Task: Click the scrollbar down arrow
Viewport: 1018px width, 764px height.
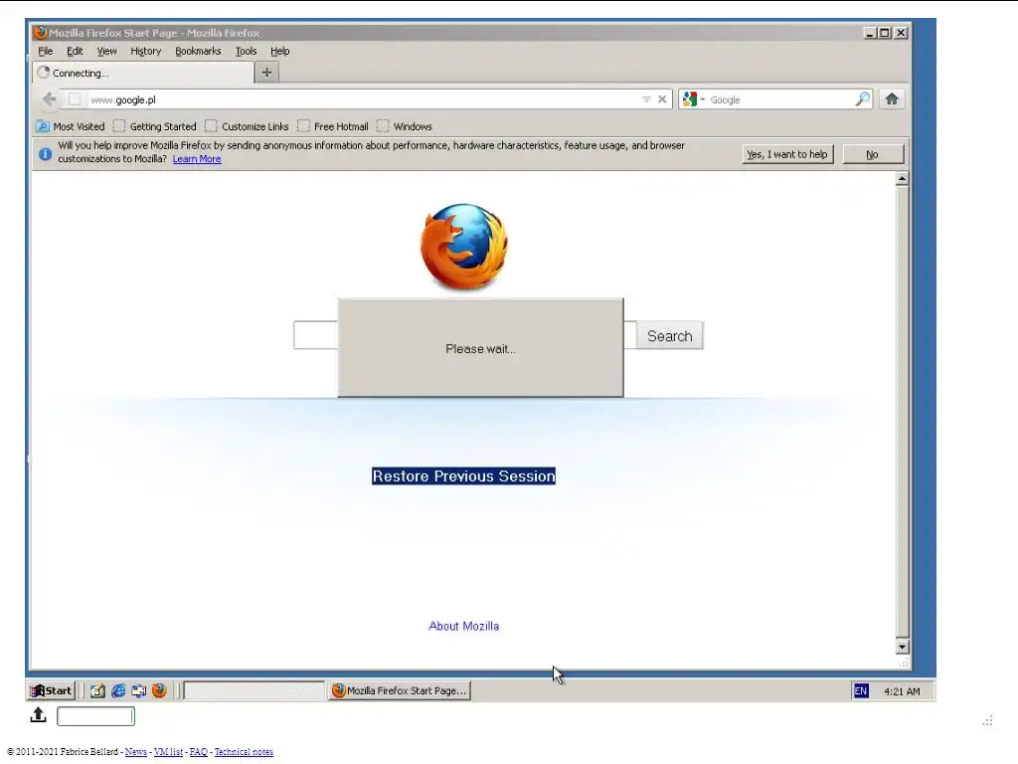Action: point(902,647)
